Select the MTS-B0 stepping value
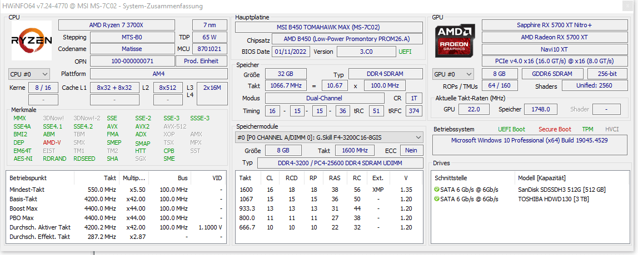Screen dimensions: 638x255 point(132,37)
